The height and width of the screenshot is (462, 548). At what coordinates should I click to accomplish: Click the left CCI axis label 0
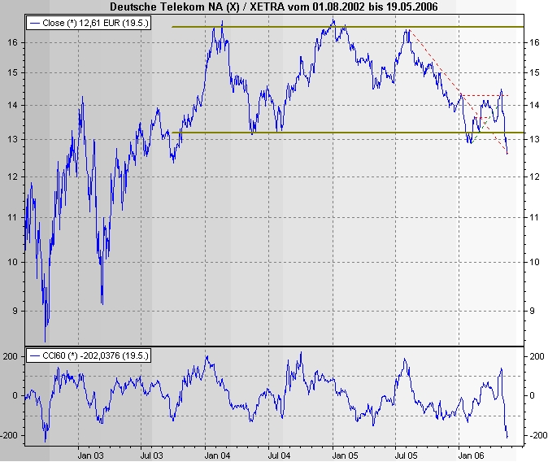(15, 395)
